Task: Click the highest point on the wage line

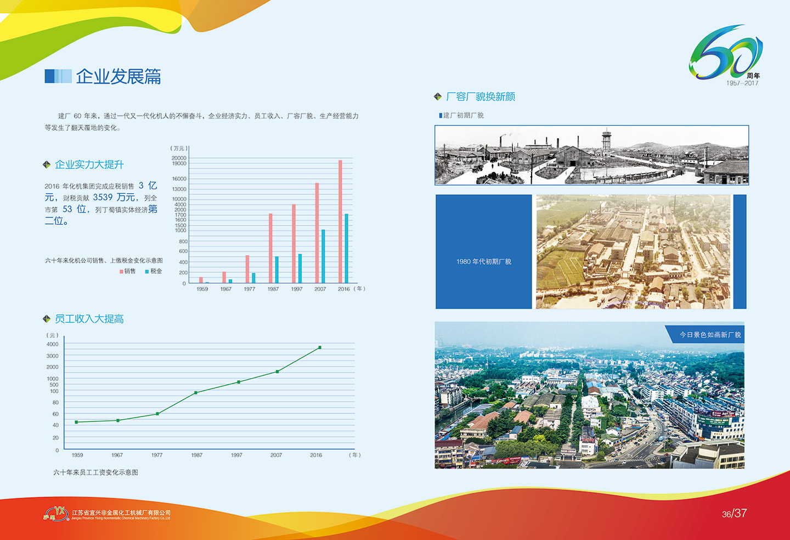Action: click(320, 347)
